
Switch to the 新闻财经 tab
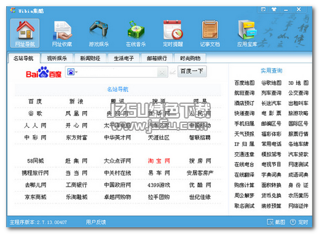pos(90,58)
